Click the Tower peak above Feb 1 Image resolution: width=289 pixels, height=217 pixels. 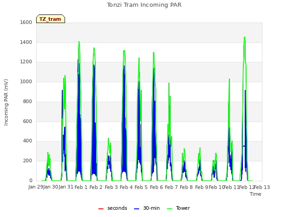(79, 42)
